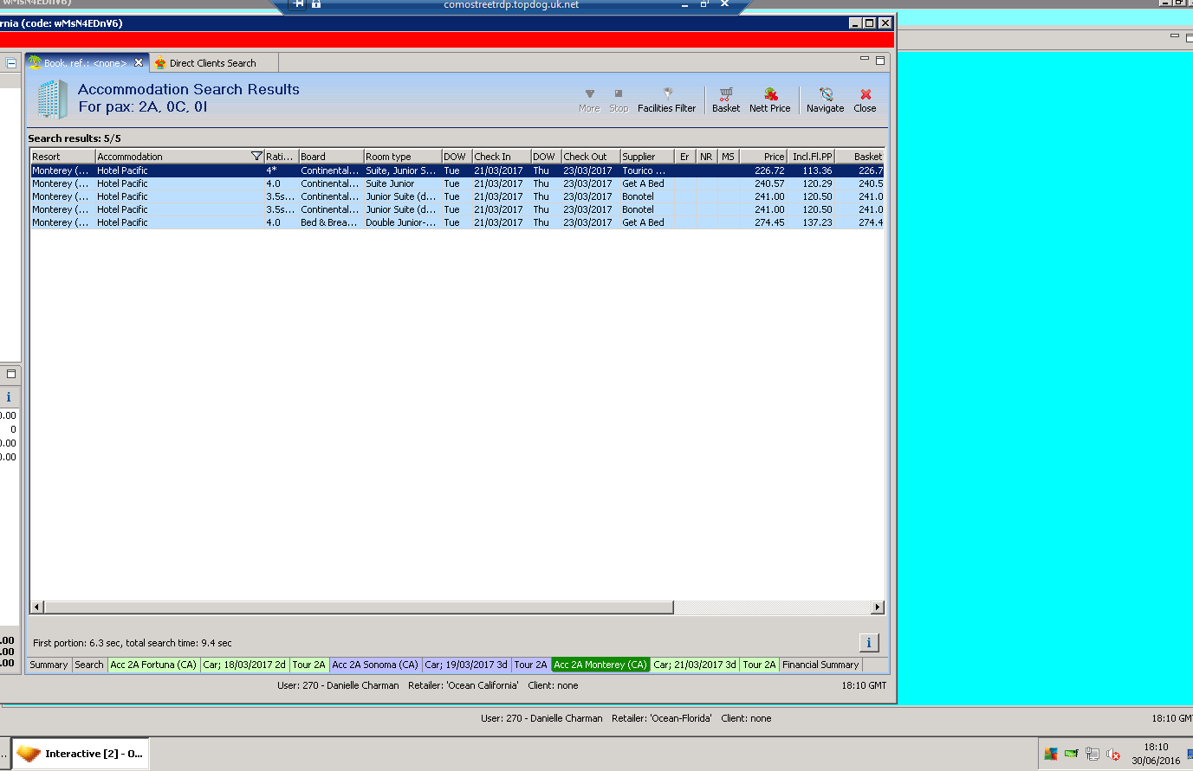The height and width of the screenshot is (771, 1193).
Task: Sort by the Check In column header
Action: click(x=501, y=157)
